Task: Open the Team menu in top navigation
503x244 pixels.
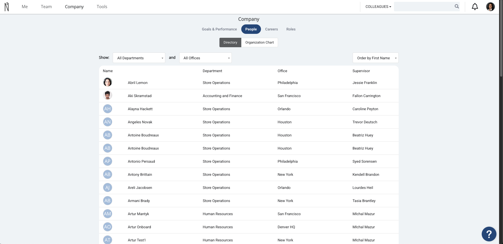Action: tap(46, 7)
